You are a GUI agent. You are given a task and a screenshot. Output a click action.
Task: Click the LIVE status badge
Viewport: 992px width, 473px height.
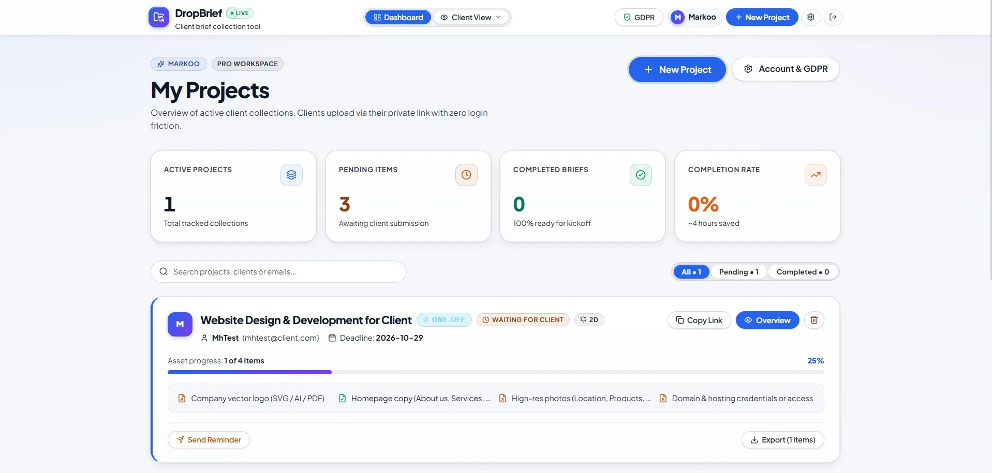click(240, 13)
